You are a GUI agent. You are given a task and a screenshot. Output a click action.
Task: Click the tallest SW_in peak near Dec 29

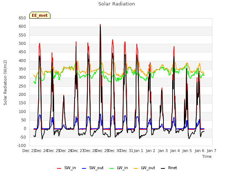pyautogui.click(x=100, y=24)
